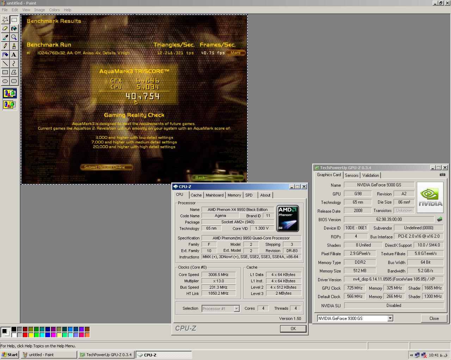Viewport: 451px width, 360px height.
Task: Click the system tray clock
Action: 439,355
